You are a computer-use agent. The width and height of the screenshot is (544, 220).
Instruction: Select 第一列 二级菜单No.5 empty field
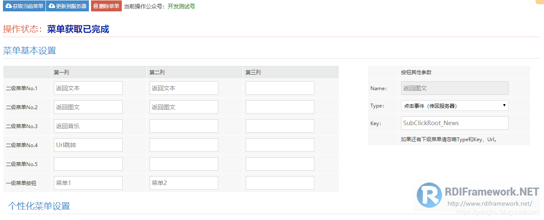click(88, 164)
